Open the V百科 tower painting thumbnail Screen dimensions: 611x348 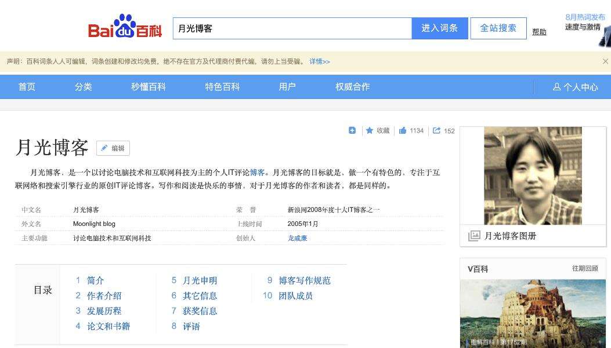click(x=533, y=313)
